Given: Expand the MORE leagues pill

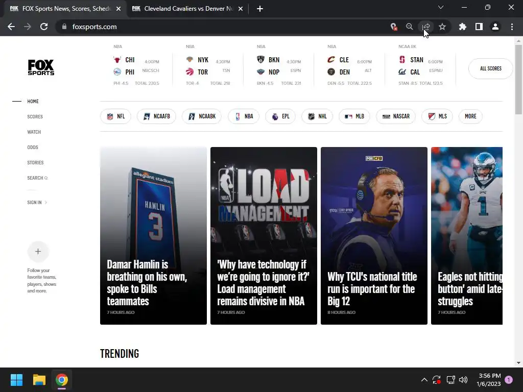Looking at the screenshot, I should (470, 116).
